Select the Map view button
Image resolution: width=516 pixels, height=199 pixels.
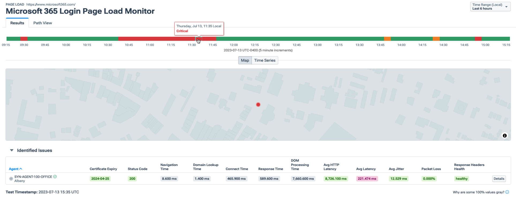[x=245, y=60]
